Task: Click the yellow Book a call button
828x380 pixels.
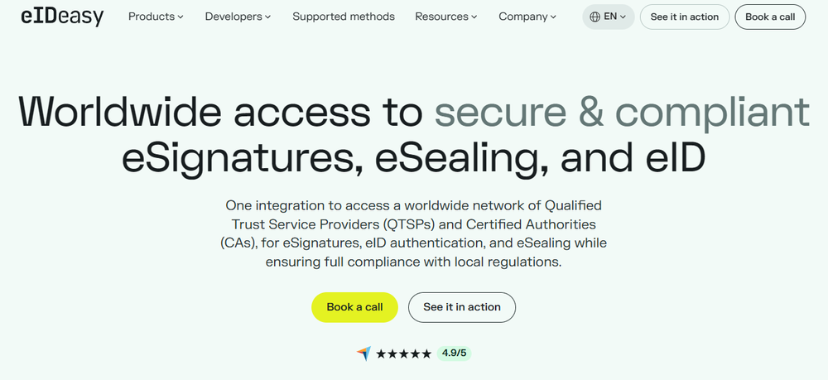Action: point(355,307)
